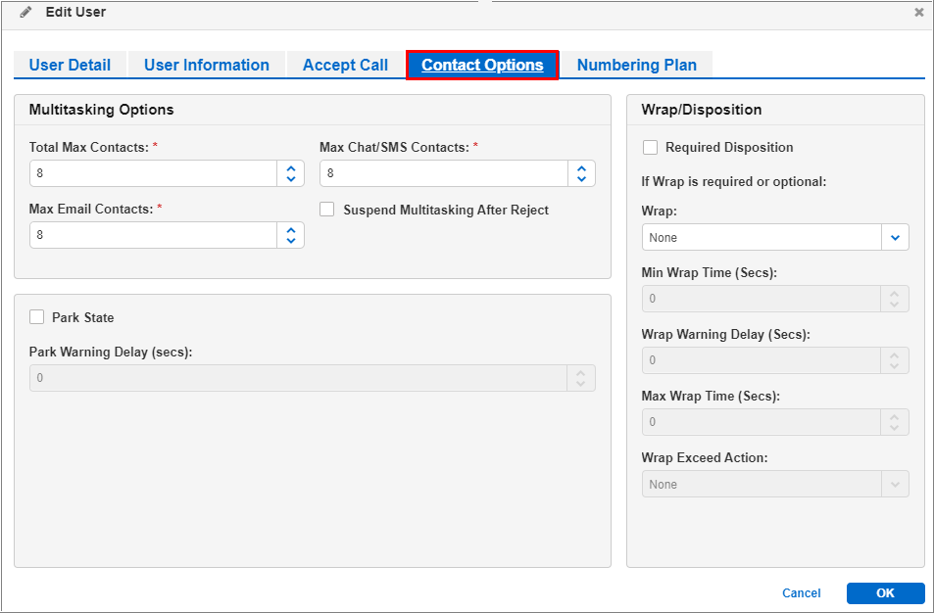The image size is (934, 613).
Task: Enable the Park State option
Action: tap(36, 317)
